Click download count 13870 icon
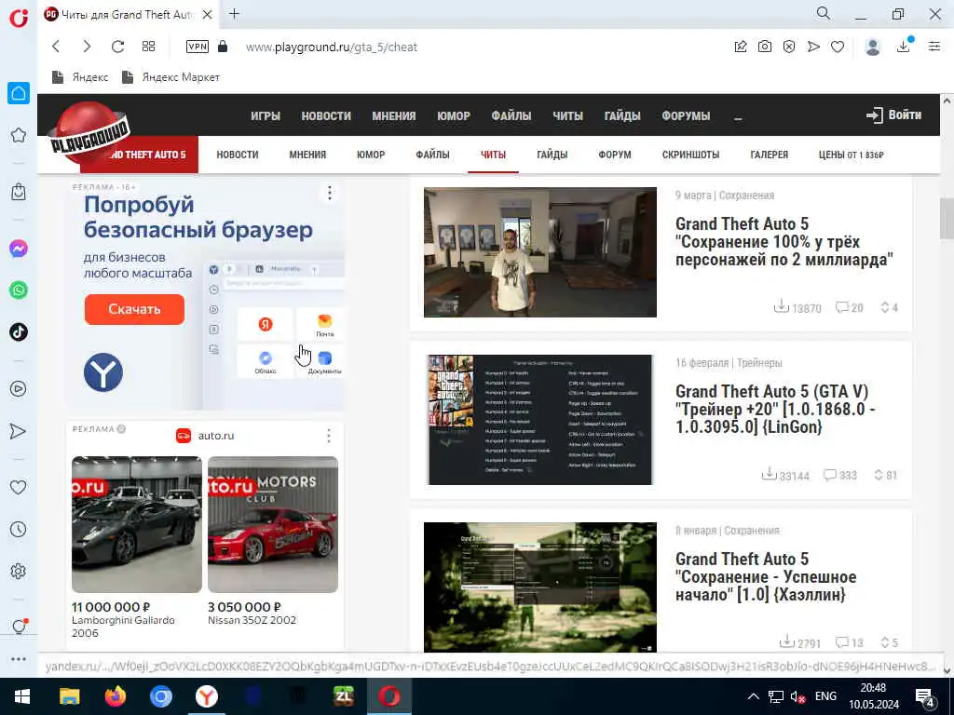This screenshot has width=954, height=715. [x=782, y=306]
